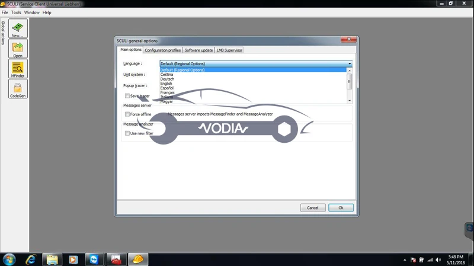The width and height of the screenshot is (474, 266).
Task: Click the Open folder icon in sidebar
Action: pos(18,49)
